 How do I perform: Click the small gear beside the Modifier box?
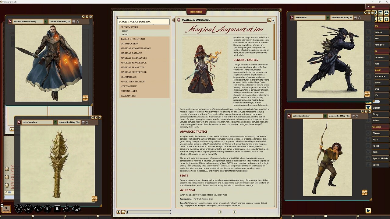click(x=2, y=205)
